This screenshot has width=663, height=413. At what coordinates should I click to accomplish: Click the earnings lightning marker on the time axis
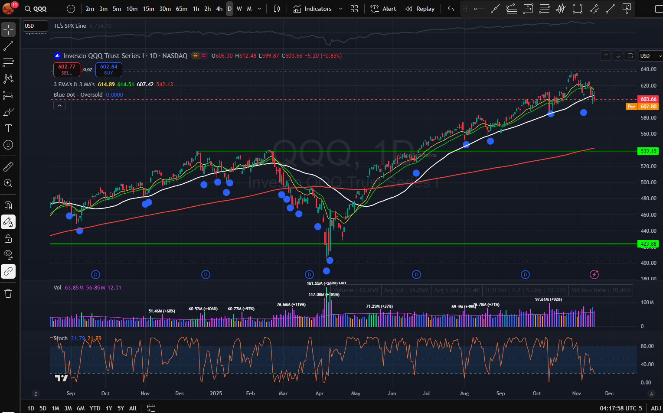(594, 274)
